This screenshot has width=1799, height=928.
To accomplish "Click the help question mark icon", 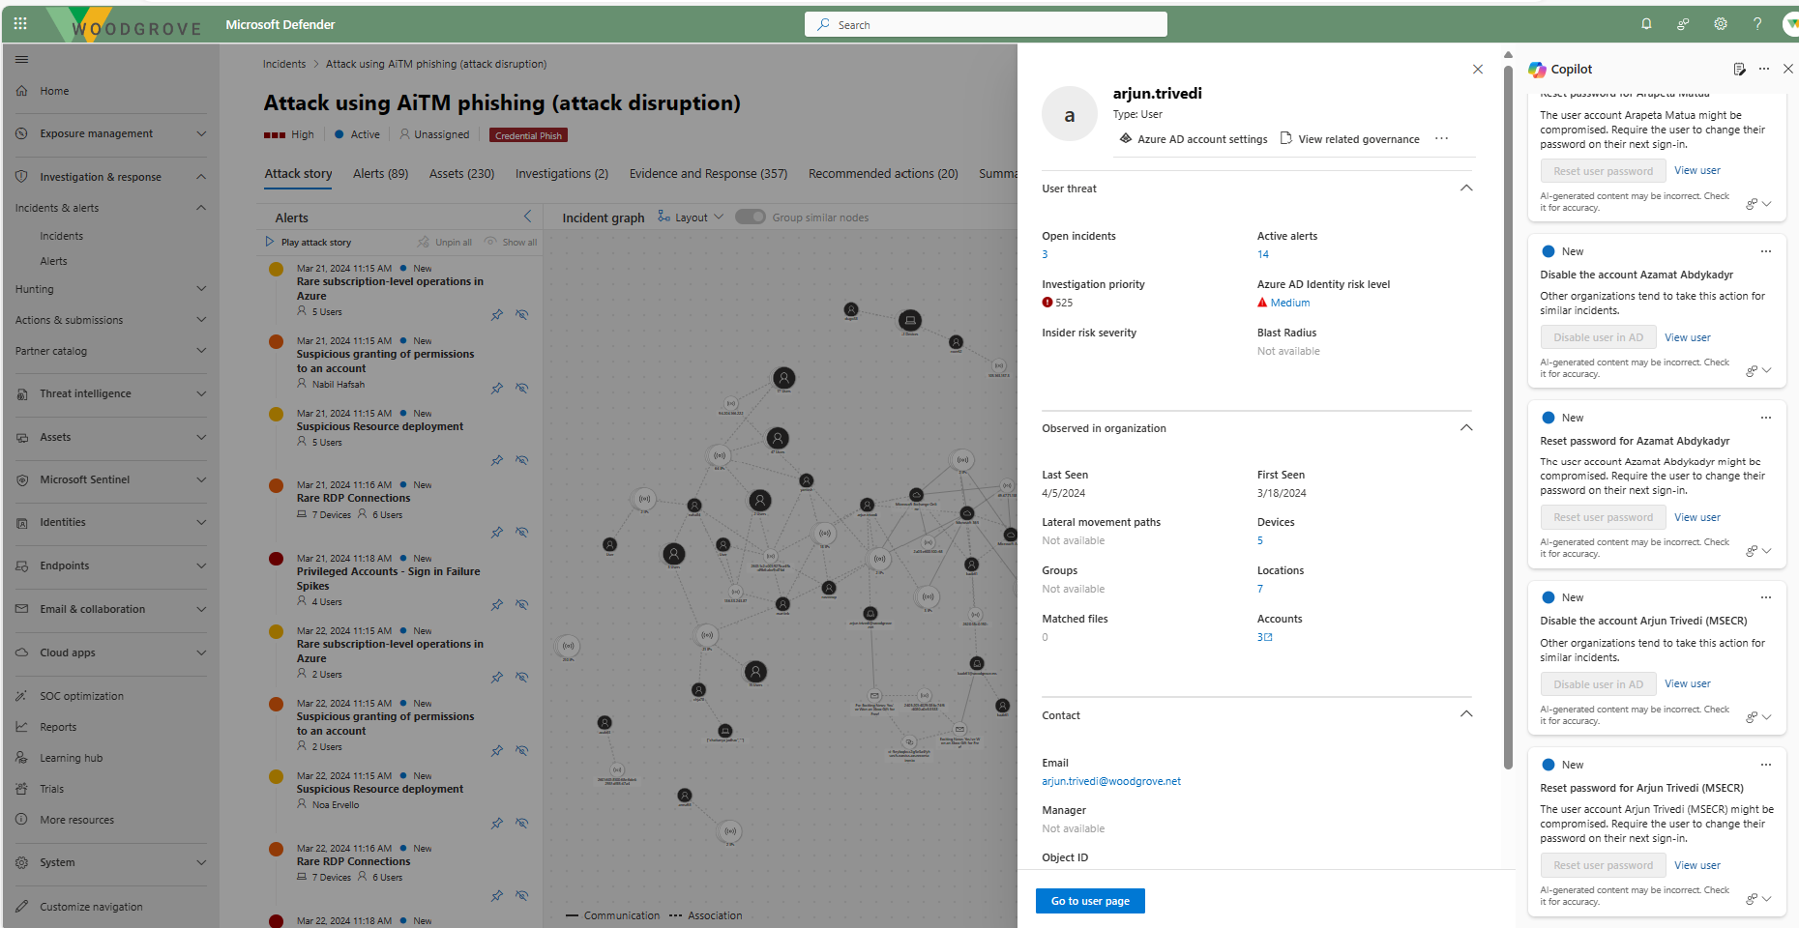I will (x=1757, y=24).
